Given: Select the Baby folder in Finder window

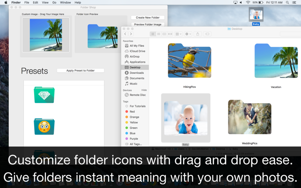Looking at the screenshot, I should [x=186, y=118].
